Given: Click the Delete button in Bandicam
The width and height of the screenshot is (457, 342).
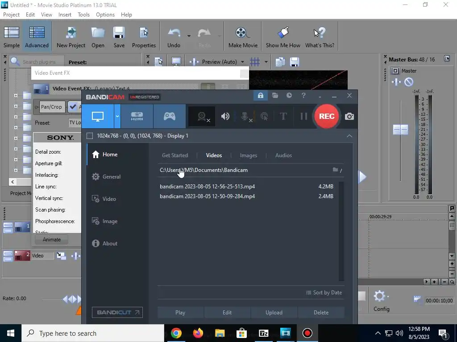Looking at the screenshot, I should coord(321,312).
